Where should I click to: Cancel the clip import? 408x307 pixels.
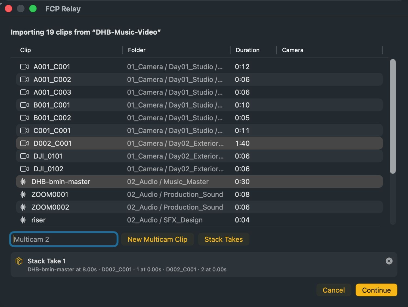(334, 290)
